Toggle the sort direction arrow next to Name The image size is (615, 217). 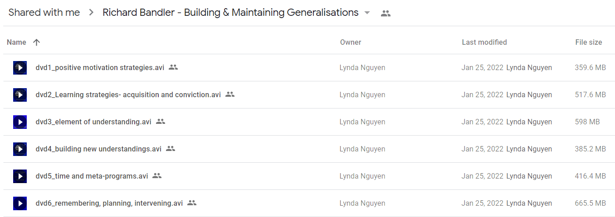[x=37, y=42]
